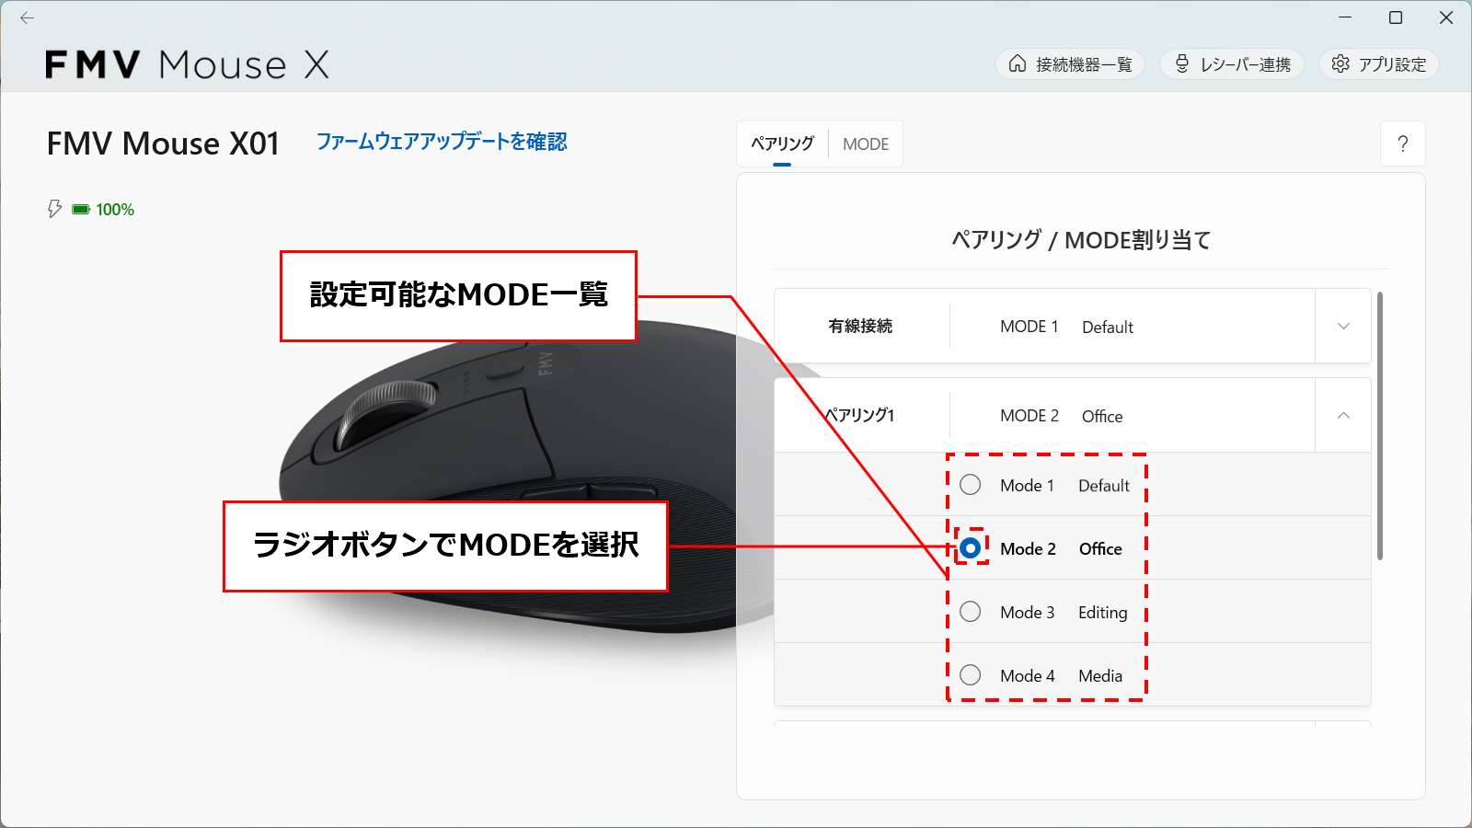The width and height of the screenshot is (1472, 828).
Task: Click the green battery icon
Action: (x=81, y=210)
